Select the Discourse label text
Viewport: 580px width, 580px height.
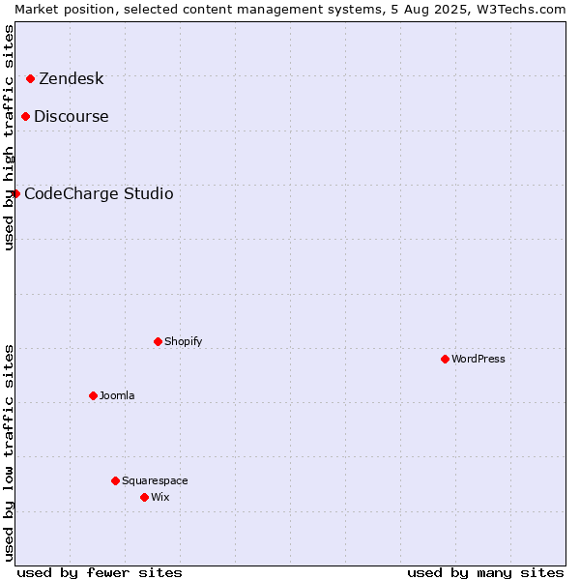tap(72, 117)
